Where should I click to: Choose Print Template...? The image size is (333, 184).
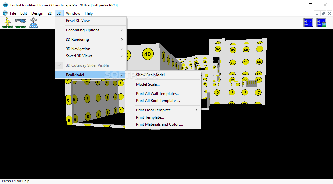(163, 117)
